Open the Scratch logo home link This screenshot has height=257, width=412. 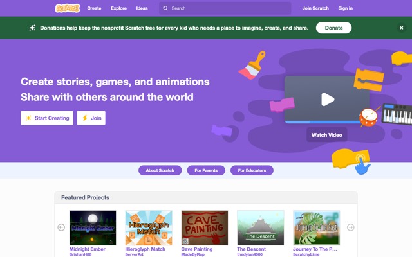(68, 8)
